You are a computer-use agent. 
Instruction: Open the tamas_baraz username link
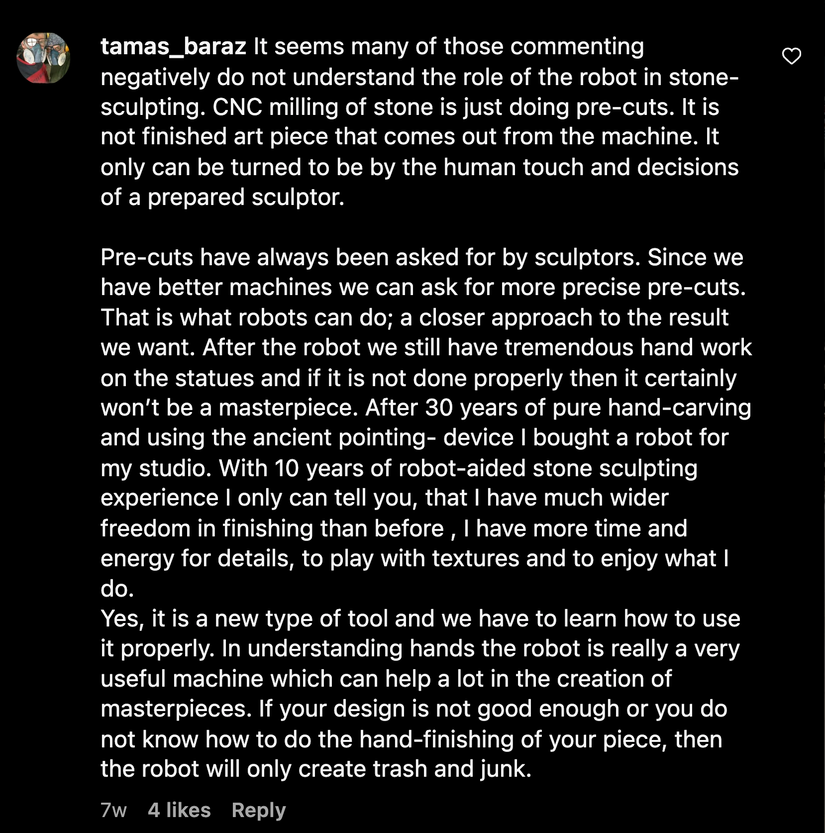click(x=173, y=47)
